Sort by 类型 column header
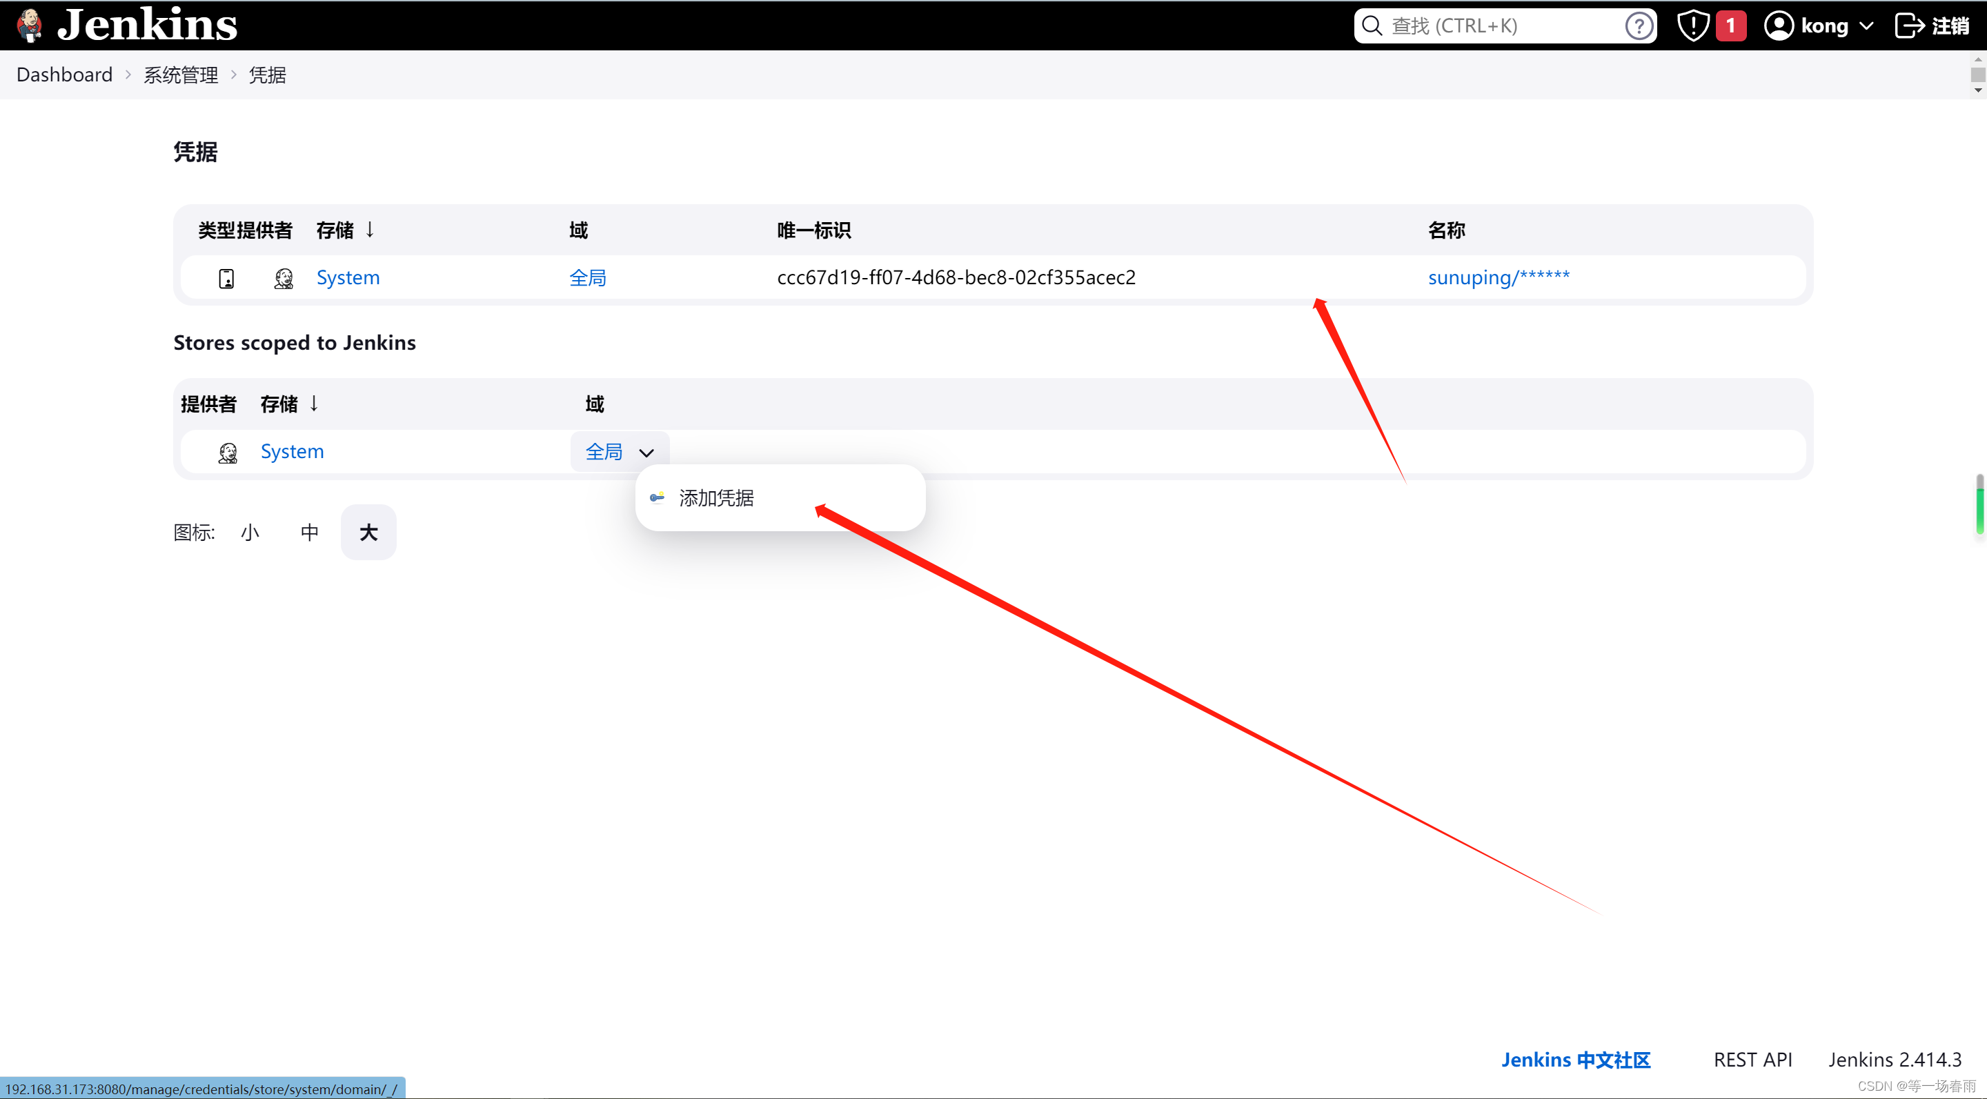1987x1099 pixels. (217, 230)
